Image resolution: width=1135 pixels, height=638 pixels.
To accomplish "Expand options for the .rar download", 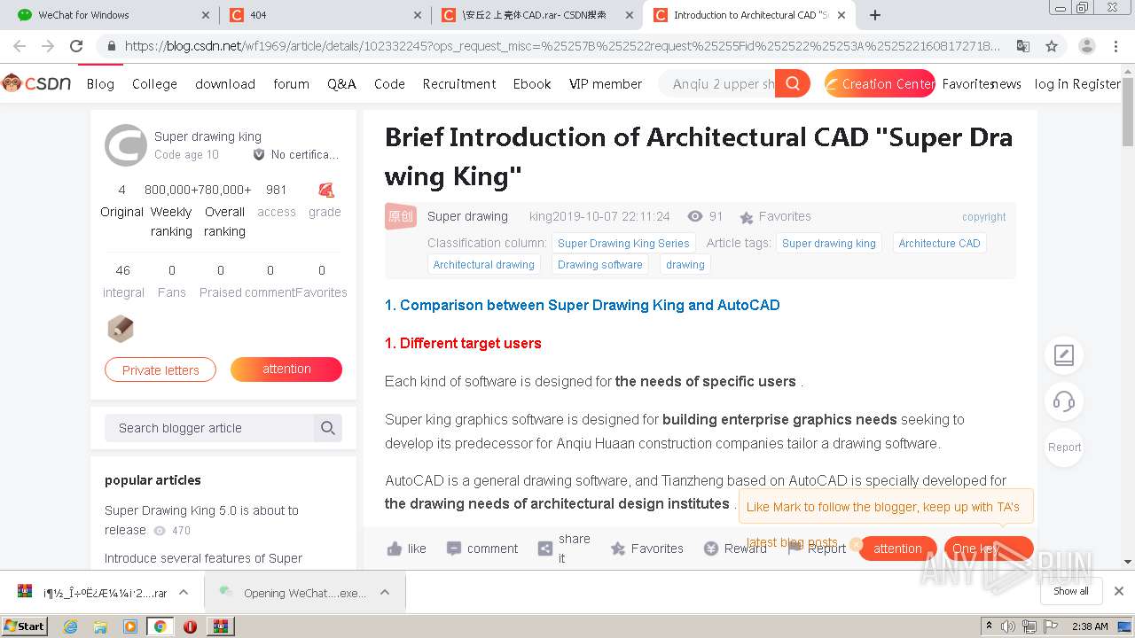I will click(184, 593).
